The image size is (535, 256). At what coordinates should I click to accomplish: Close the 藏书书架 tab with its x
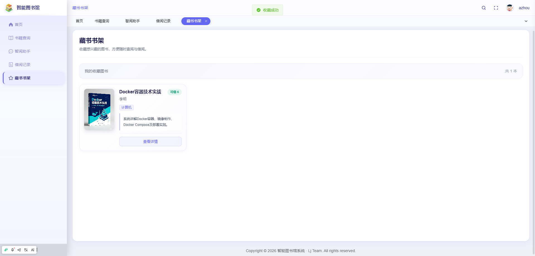click(206, 21)
